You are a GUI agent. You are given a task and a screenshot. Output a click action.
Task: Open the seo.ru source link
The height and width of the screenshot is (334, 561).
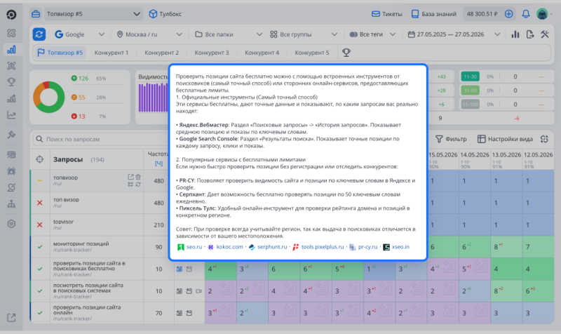point(189,247)
